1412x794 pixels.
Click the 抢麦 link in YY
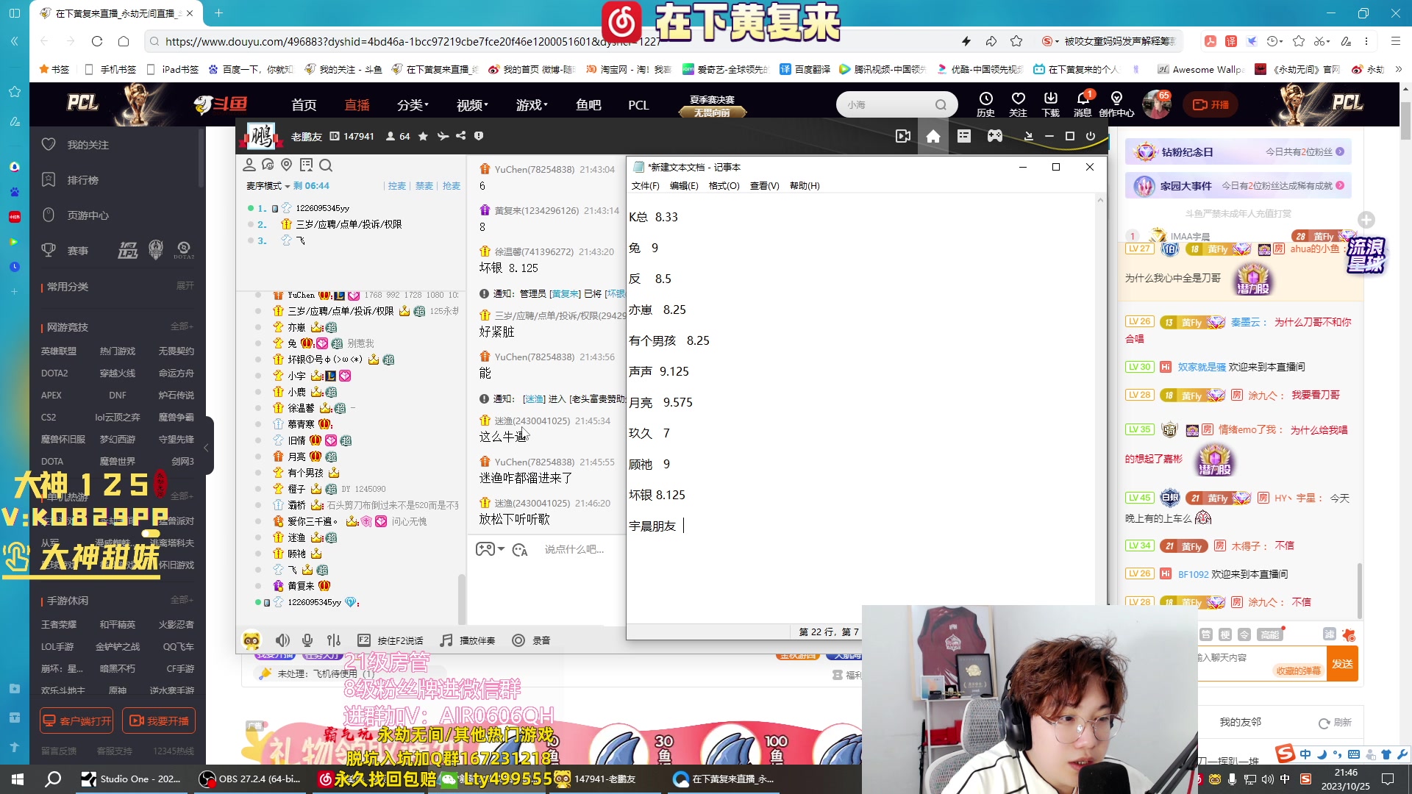click(452, 186)
